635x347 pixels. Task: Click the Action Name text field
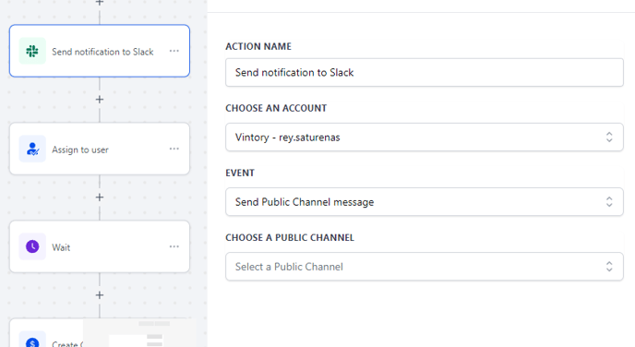coord(425,73)
